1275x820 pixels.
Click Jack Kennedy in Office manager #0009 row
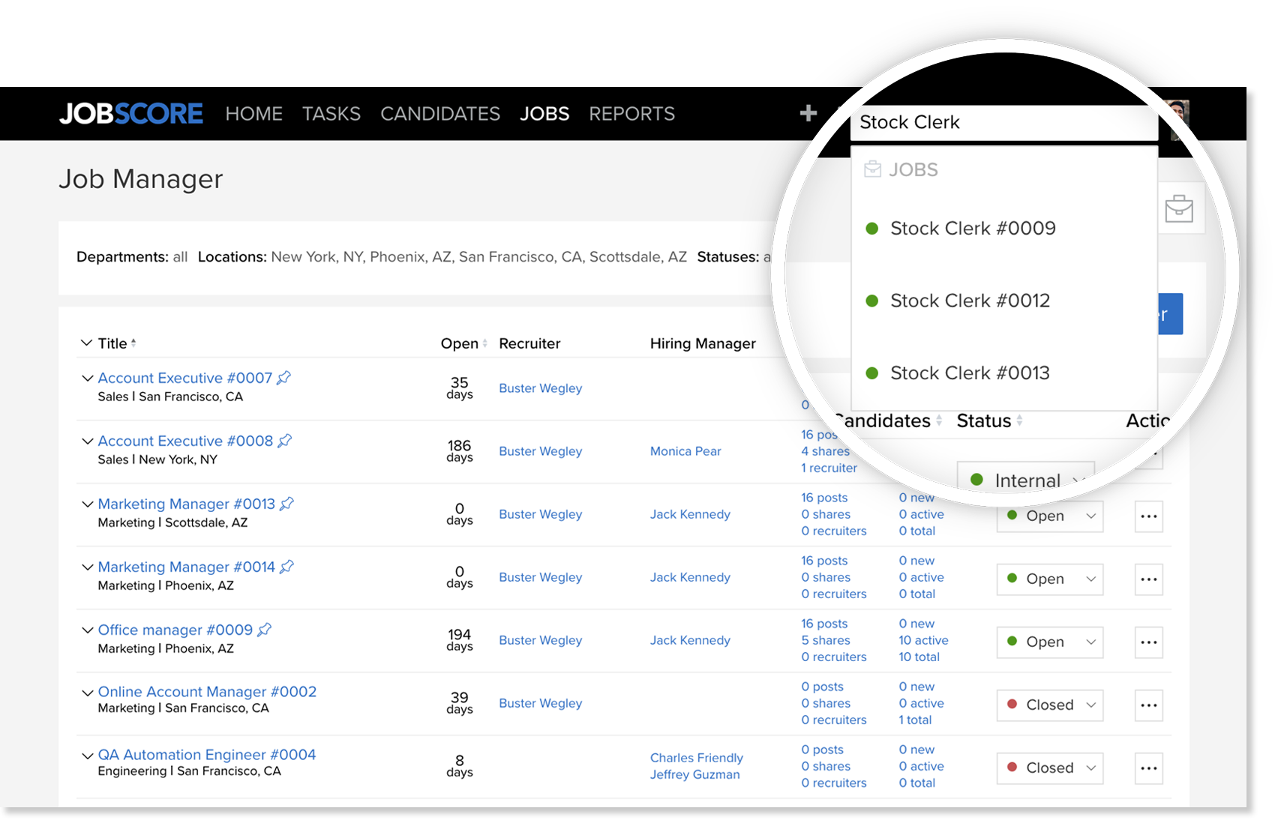pyautogui.click(x=690, y=640)
